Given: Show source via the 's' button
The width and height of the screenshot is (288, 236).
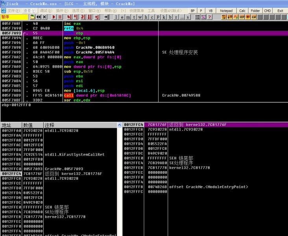Looking at the screenshot, I should pyautogui.click(x=188, y=17).
